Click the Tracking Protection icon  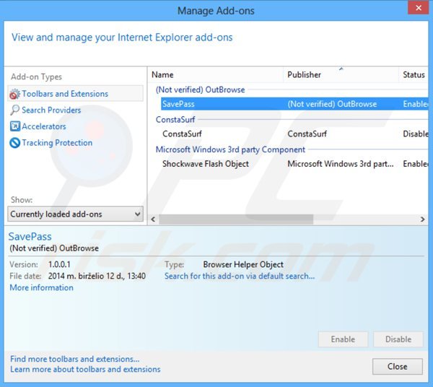(14, 143)
